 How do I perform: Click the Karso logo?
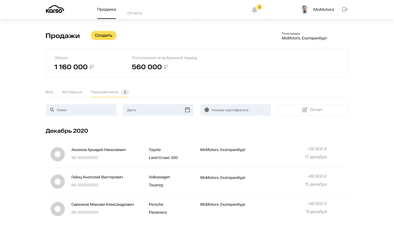coord(55,9)
